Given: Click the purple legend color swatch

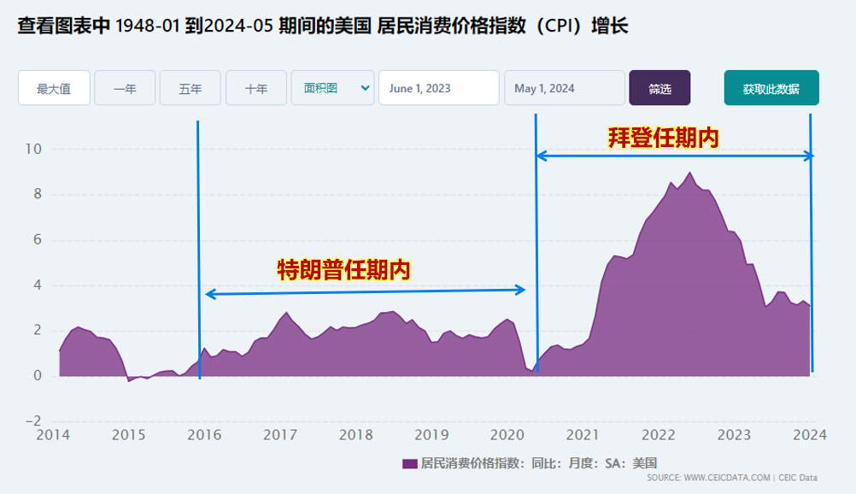Looking at the screenshot, I should [x=409, y=463].
